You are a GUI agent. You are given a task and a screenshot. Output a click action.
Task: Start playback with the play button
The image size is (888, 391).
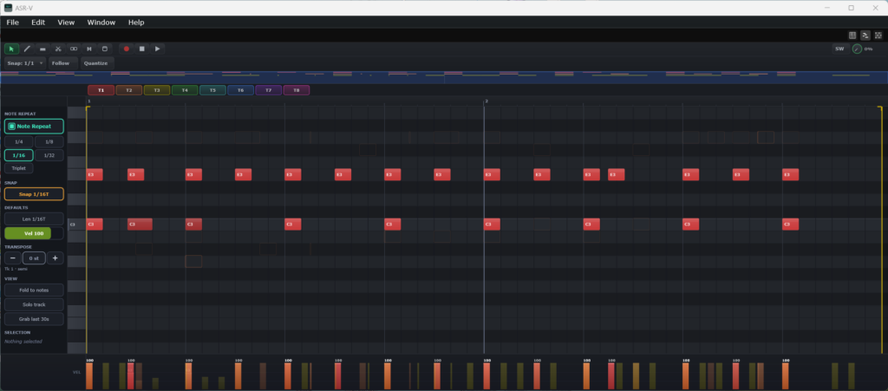click(x=158, y=49)
